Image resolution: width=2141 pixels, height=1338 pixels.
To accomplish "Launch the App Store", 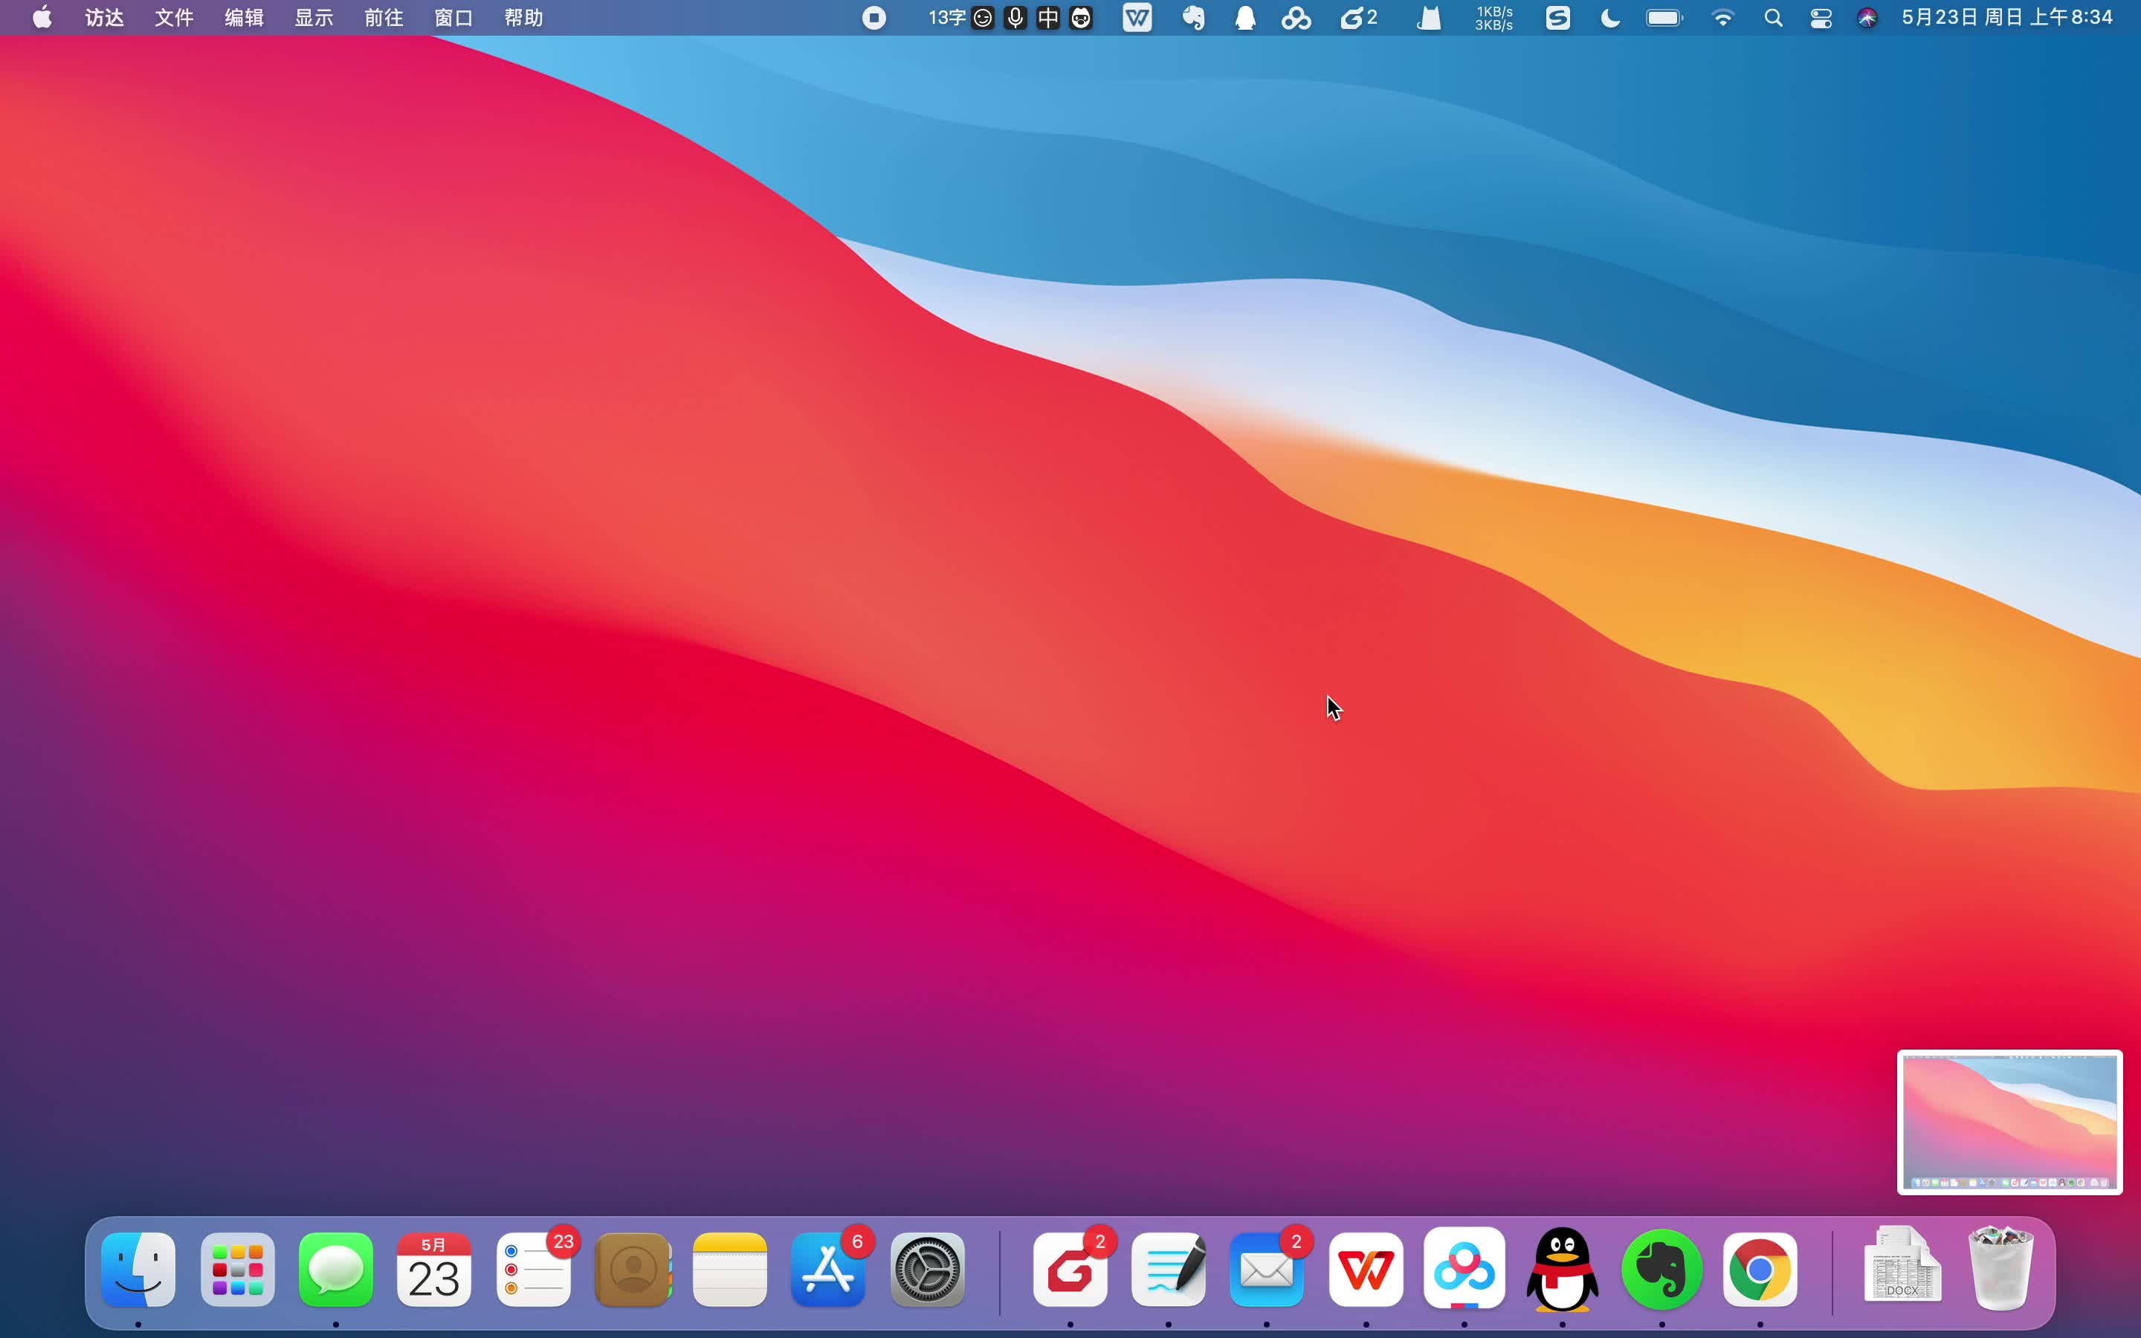I will [828, 1270].
